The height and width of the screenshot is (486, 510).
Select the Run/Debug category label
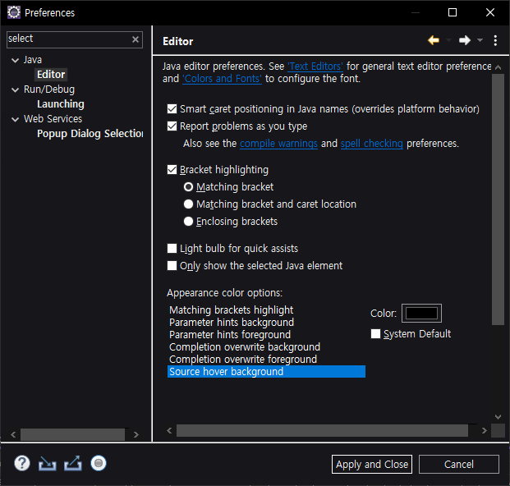[49, 89]
